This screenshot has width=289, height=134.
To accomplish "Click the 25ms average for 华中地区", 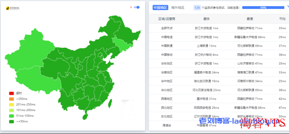I will coord(282,81).
